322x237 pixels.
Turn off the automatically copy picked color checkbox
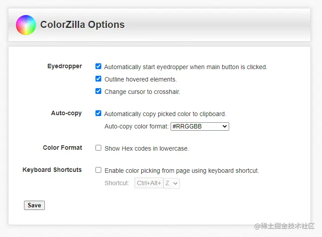pos(99,113)
